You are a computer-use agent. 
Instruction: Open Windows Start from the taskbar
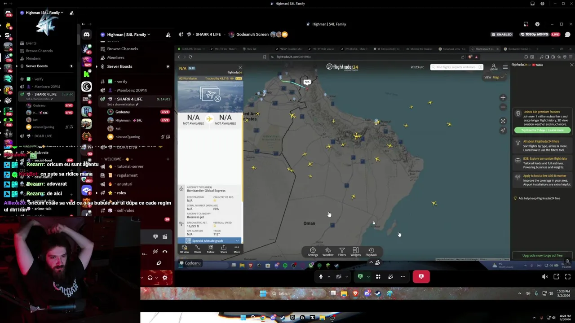263,293
